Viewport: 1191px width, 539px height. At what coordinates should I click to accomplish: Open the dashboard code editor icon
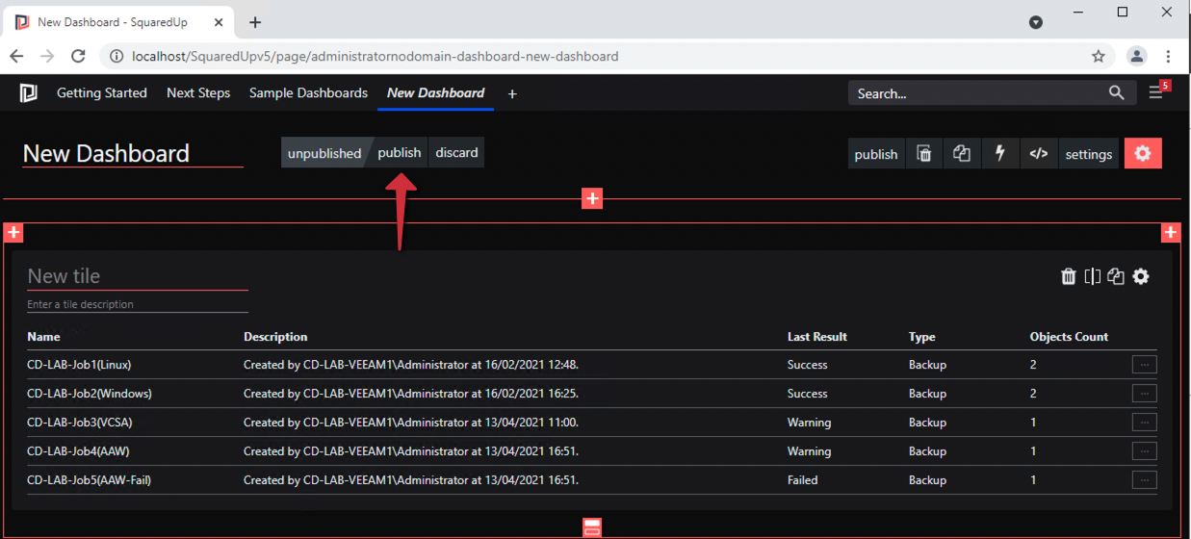tap(1038, 154)
